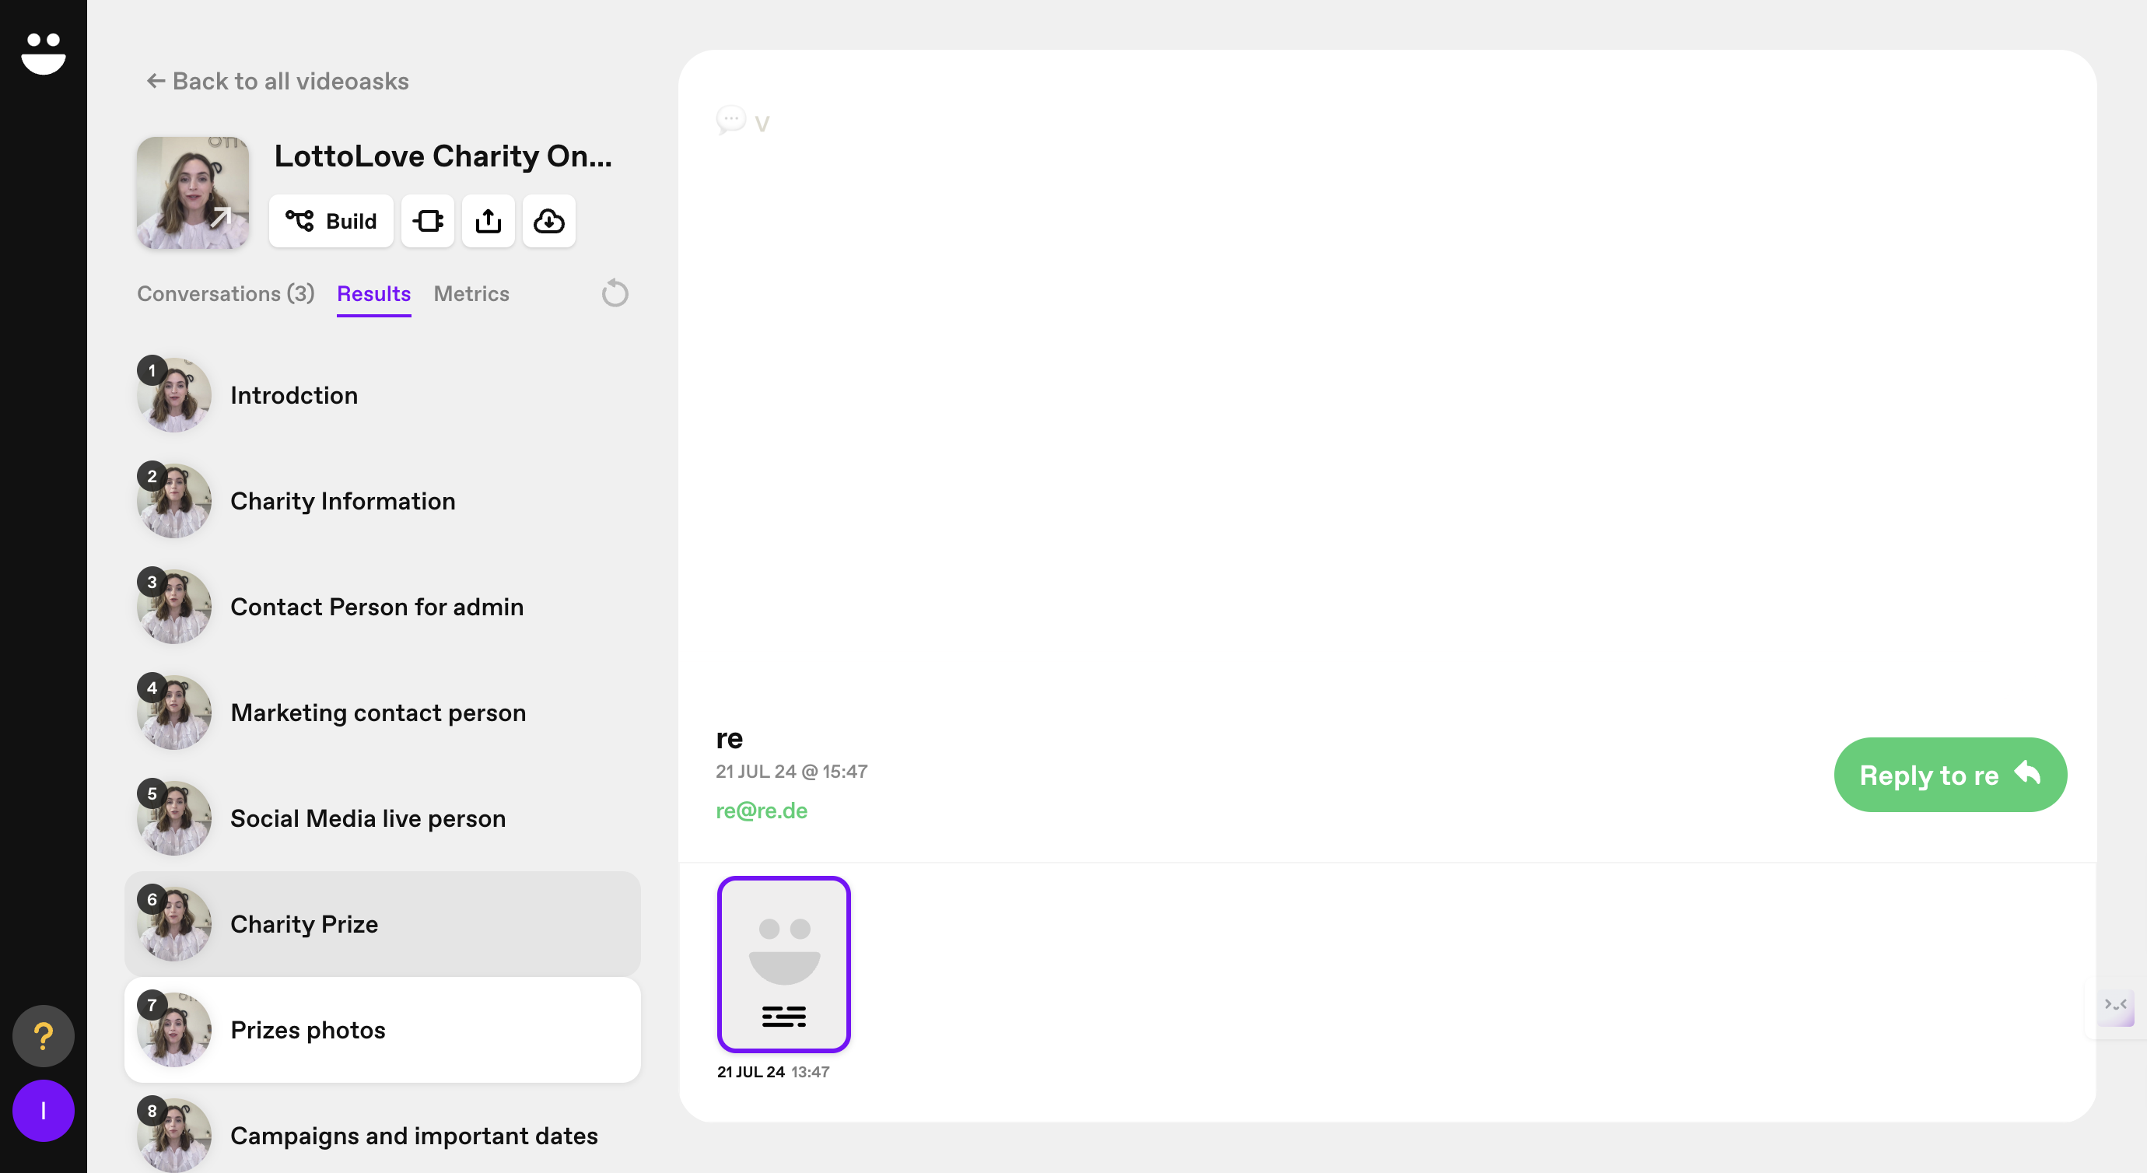Go back to all videoasks
Screen dimensions: 2147x1173
(278, 81)
